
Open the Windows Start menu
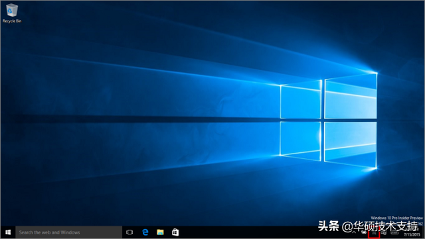(x=8, y=232)
